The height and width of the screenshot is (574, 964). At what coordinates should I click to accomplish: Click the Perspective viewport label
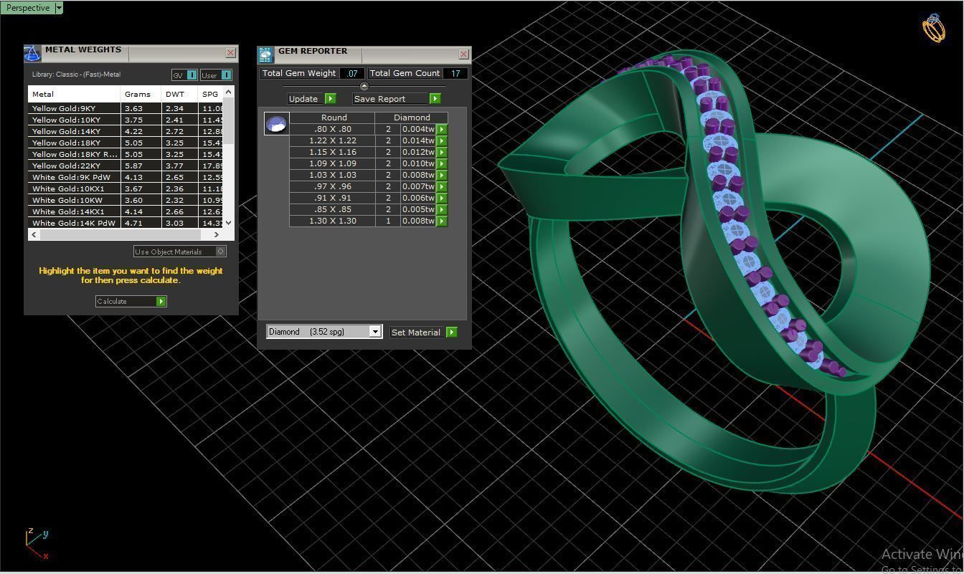28,8
